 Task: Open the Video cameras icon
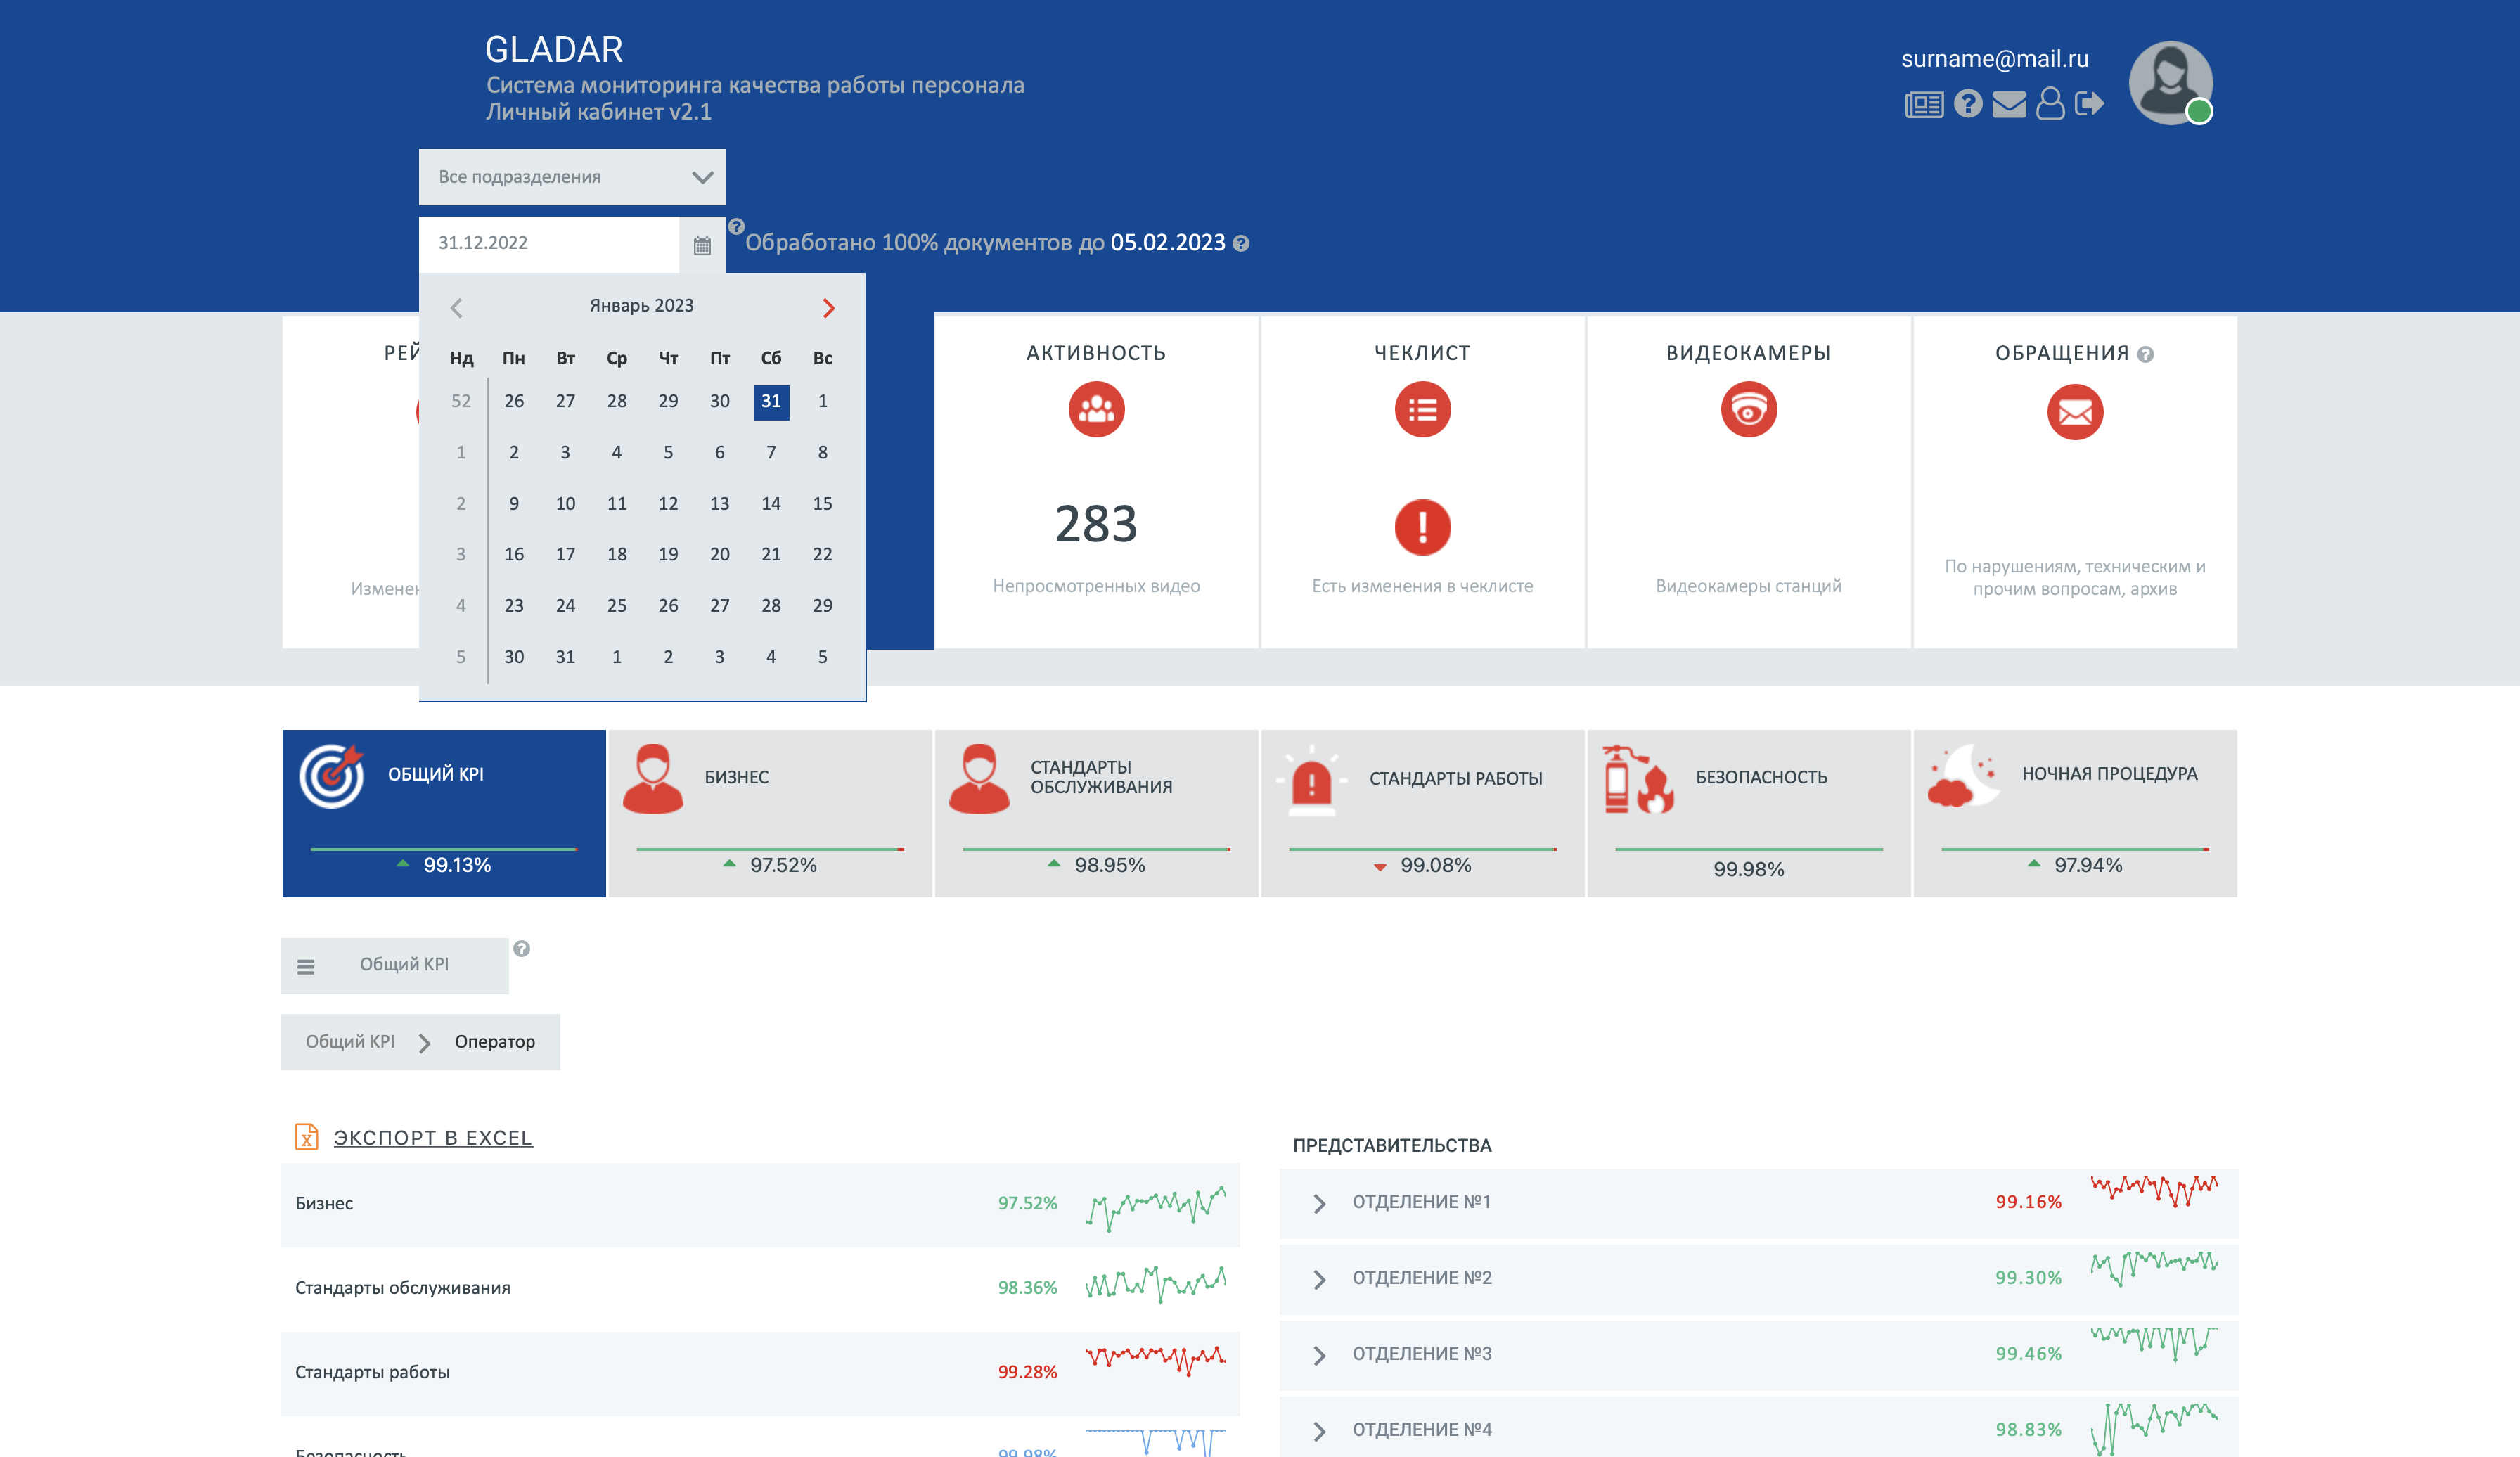[1748, 409]
